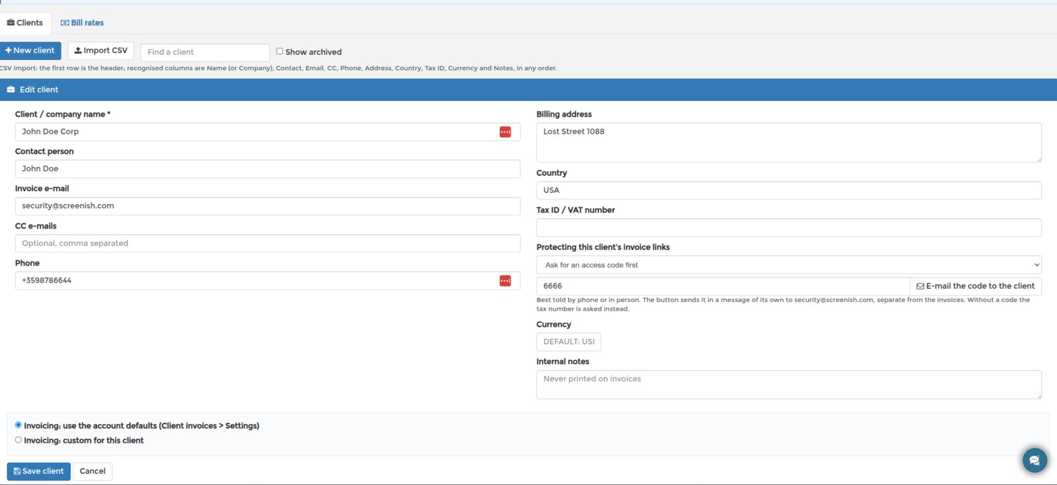
Task: Click the Tax ID / VAT number field
Action: coord(789,228)
